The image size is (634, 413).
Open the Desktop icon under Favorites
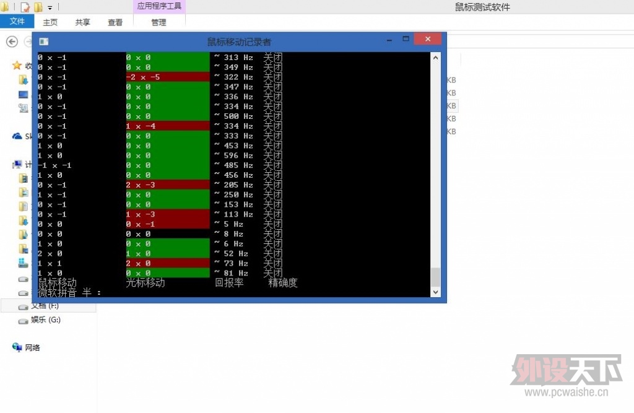[24, 95]
